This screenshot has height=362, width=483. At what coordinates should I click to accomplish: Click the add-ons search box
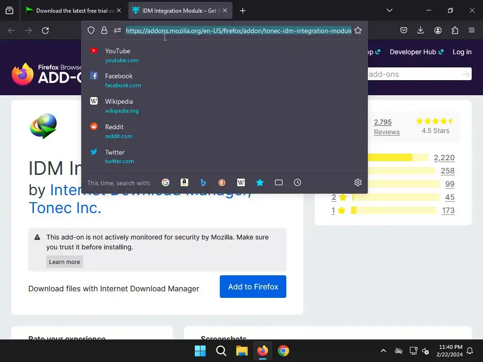[x=414, y=74]
